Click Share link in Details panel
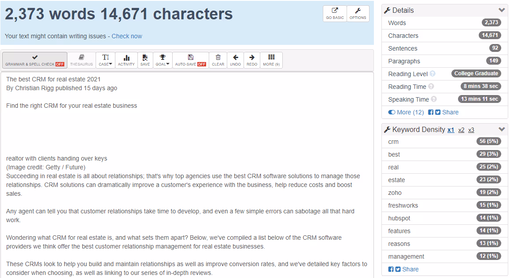The image size is (510, 278). 450,112
